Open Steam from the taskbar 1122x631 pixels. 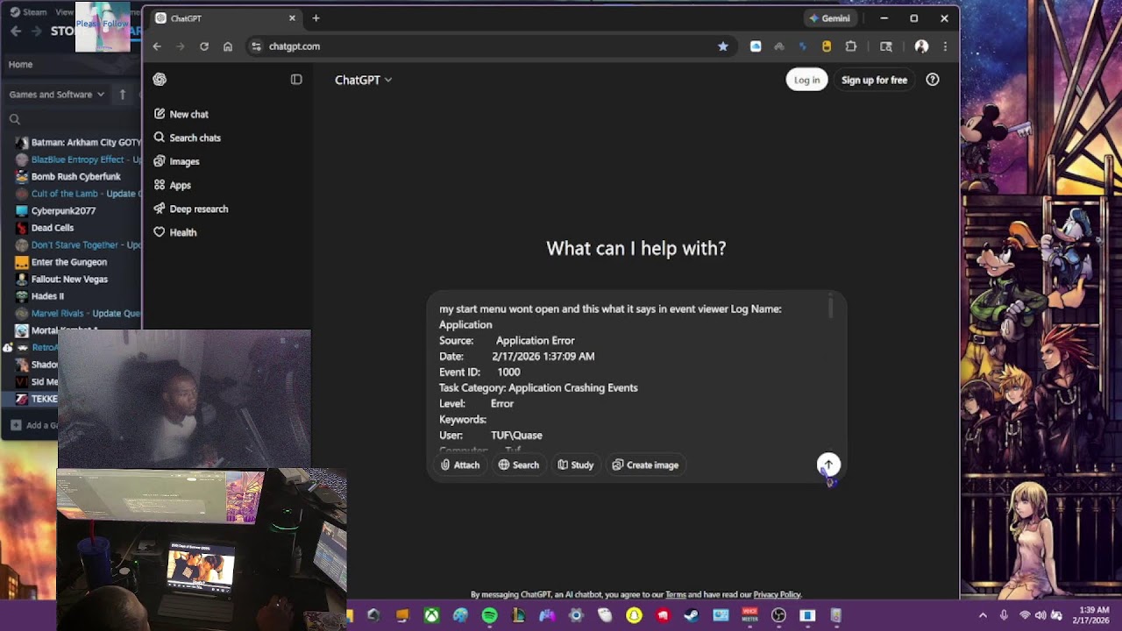[x=692, y=616]
